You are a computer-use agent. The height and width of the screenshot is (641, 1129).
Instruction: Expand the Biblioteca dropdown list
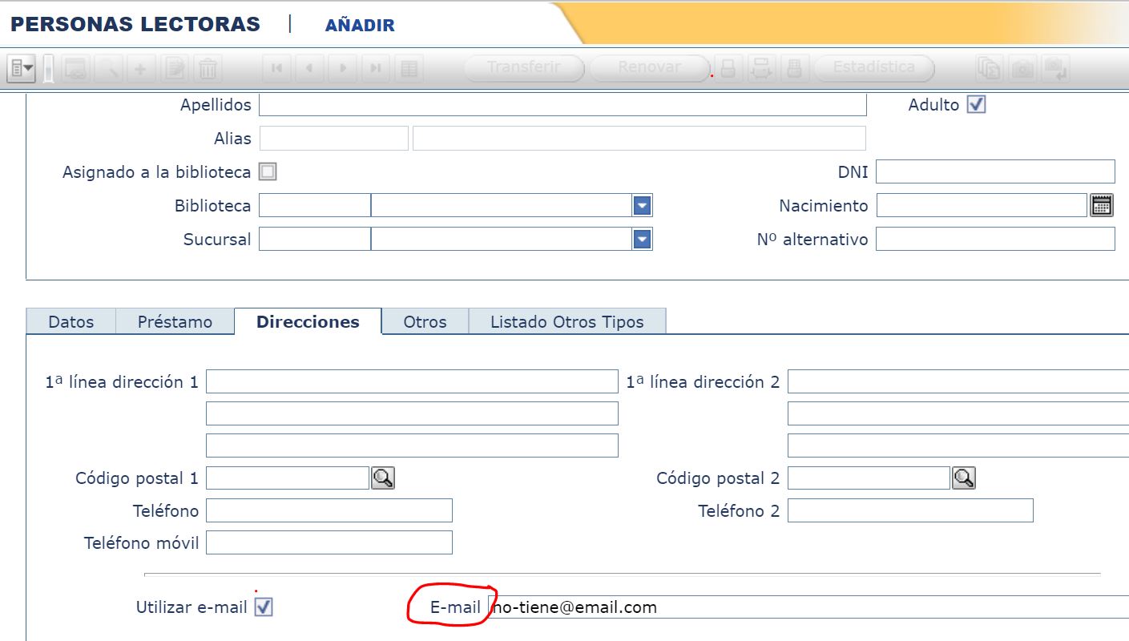pyautogui.click(x=642, y=206)
